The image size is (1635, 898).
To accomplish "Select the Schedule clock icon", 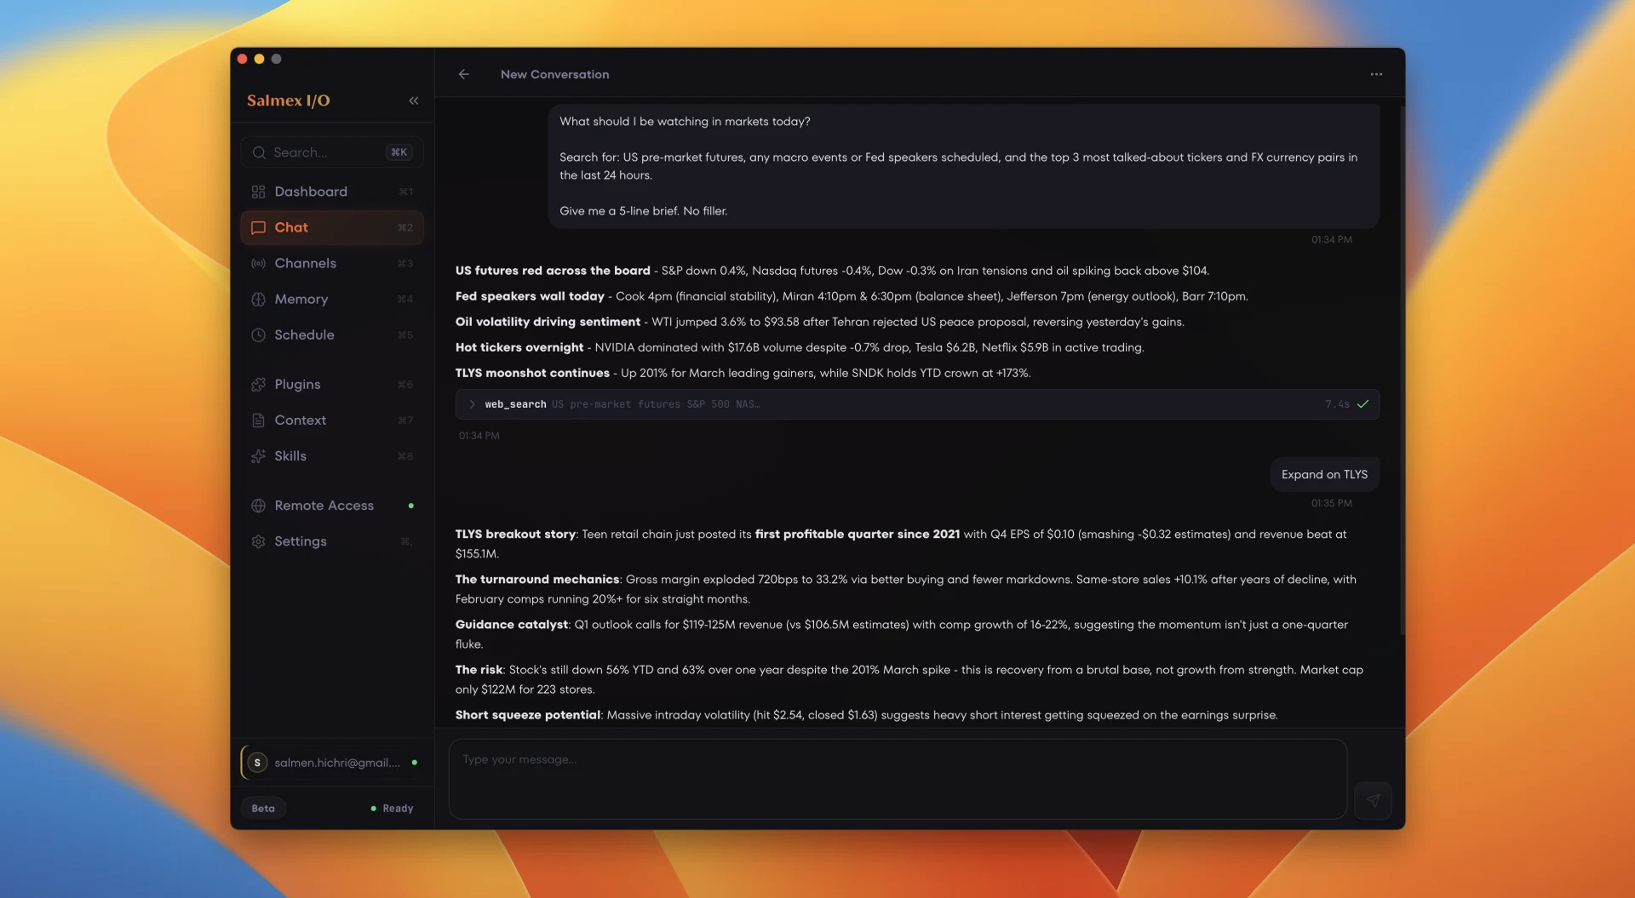I will click(259, 335).
